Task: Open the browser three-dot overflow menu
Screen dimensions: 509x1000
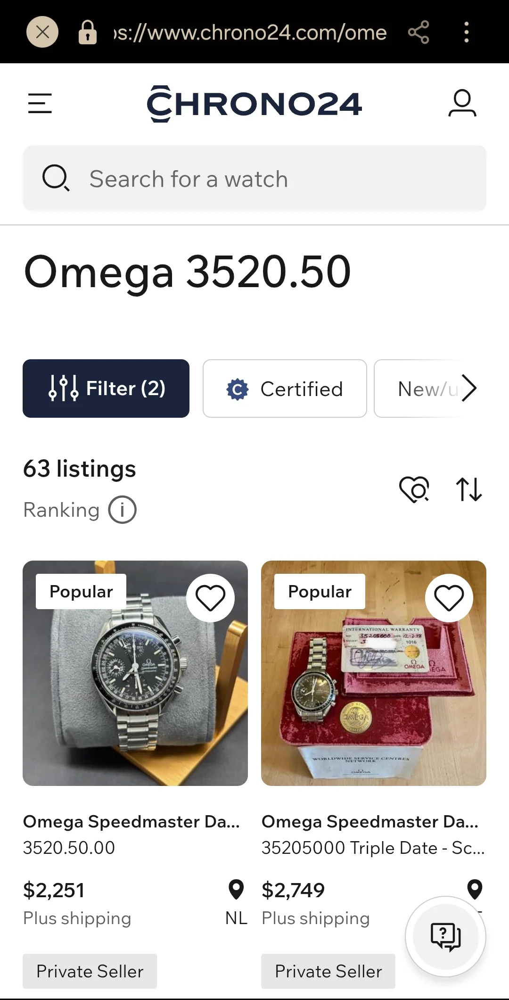Action: 466,32
